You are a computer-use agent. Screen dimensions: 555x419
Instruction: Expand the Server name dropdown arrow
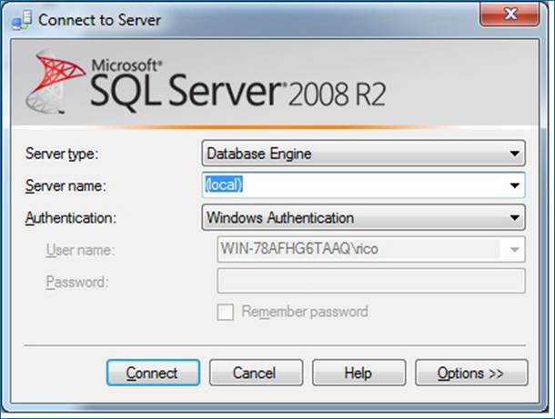click(x=515, y=185)
